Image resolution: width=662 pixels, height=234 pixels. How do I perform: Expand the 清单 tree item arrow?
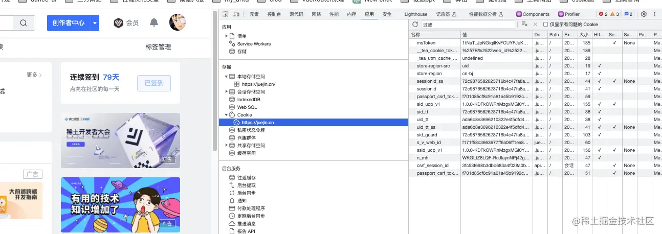[x=227, y=36]
